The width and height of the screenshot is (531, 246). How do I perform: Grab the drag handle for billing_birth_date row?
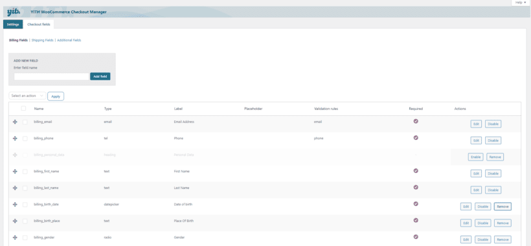15,205
